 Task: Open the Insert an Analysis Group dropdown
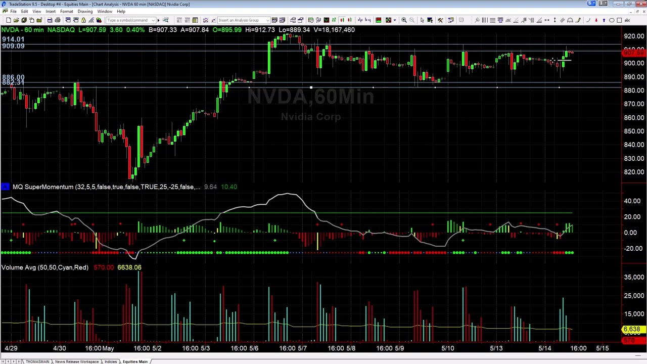tap(267, 20)
